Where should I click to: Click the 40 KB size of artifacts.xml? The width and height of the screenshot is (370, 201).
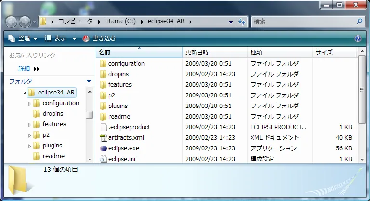point(344,138)
